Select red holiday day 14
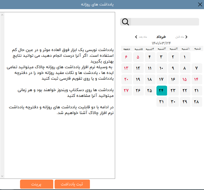Screen dimensions: 204x190 click(x=196, y=79)
